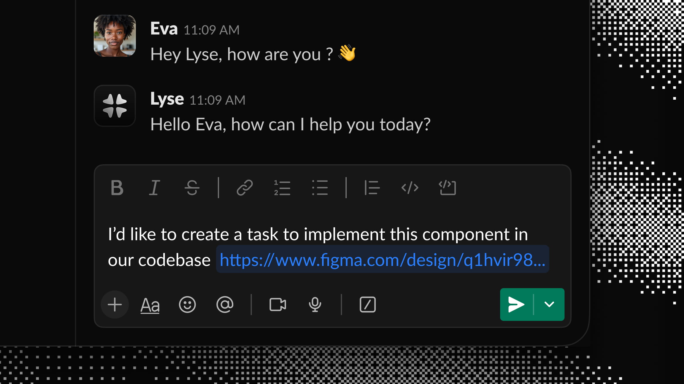Insert an ordered numbered list
The image size is (684, 384).
[282, 188]
